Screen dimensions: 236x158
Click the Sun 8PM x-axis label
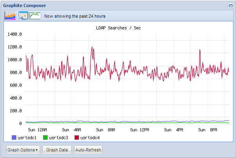point(209,129)
